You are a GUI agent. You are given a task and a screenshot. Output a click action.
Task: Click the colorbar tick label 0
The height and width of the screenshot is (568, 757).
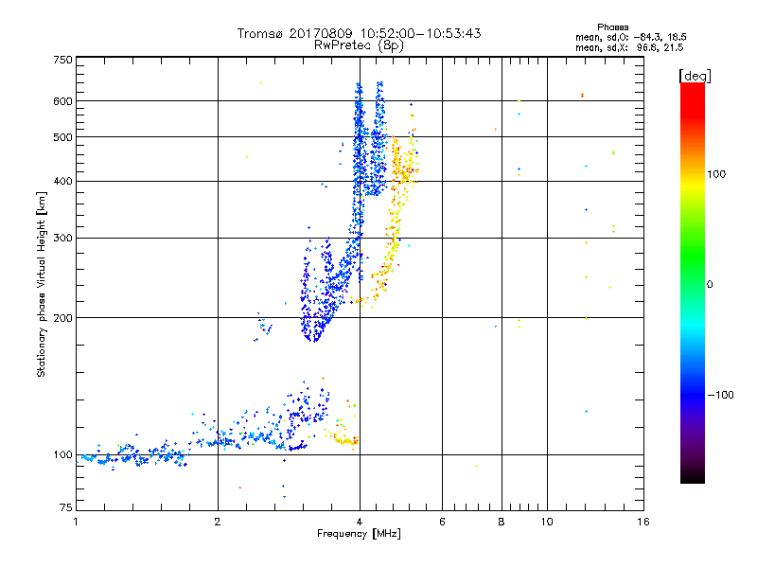[710, 284]
